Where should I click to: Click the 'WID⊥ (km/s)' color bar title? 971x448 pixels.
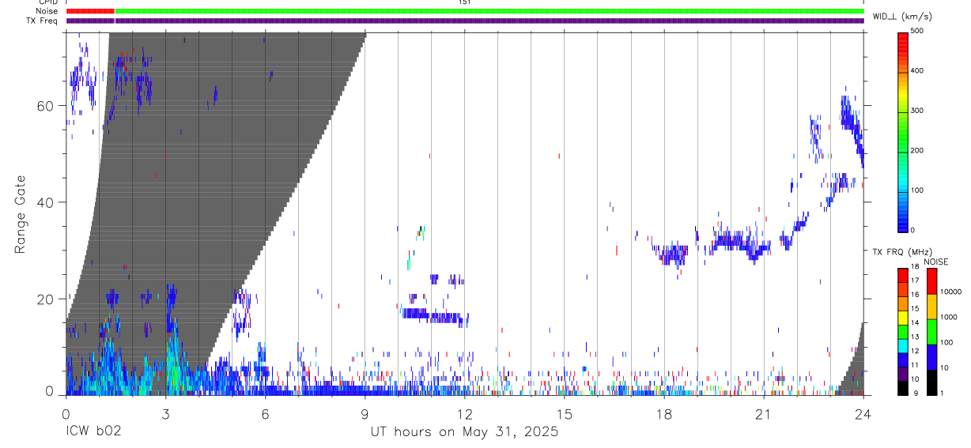tap(902, 17)
